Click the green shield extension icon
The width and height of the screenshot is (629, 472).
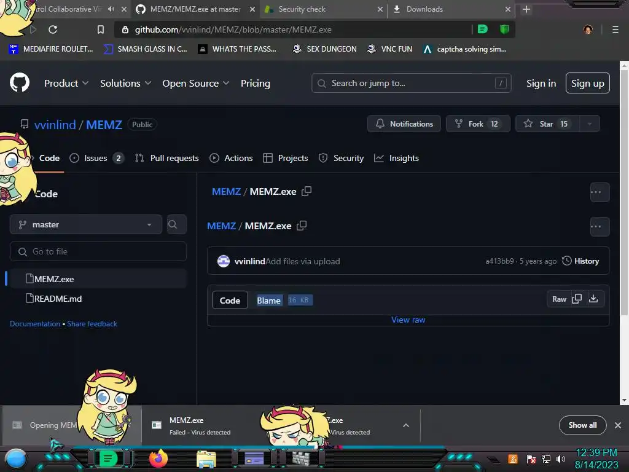504,29
